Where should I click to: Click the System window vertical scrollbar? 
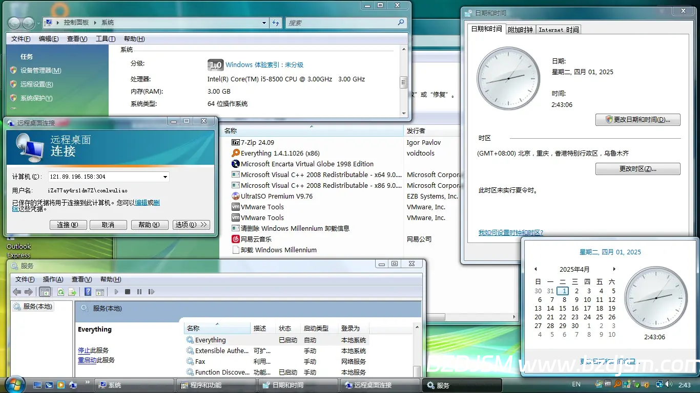point(404,80)
